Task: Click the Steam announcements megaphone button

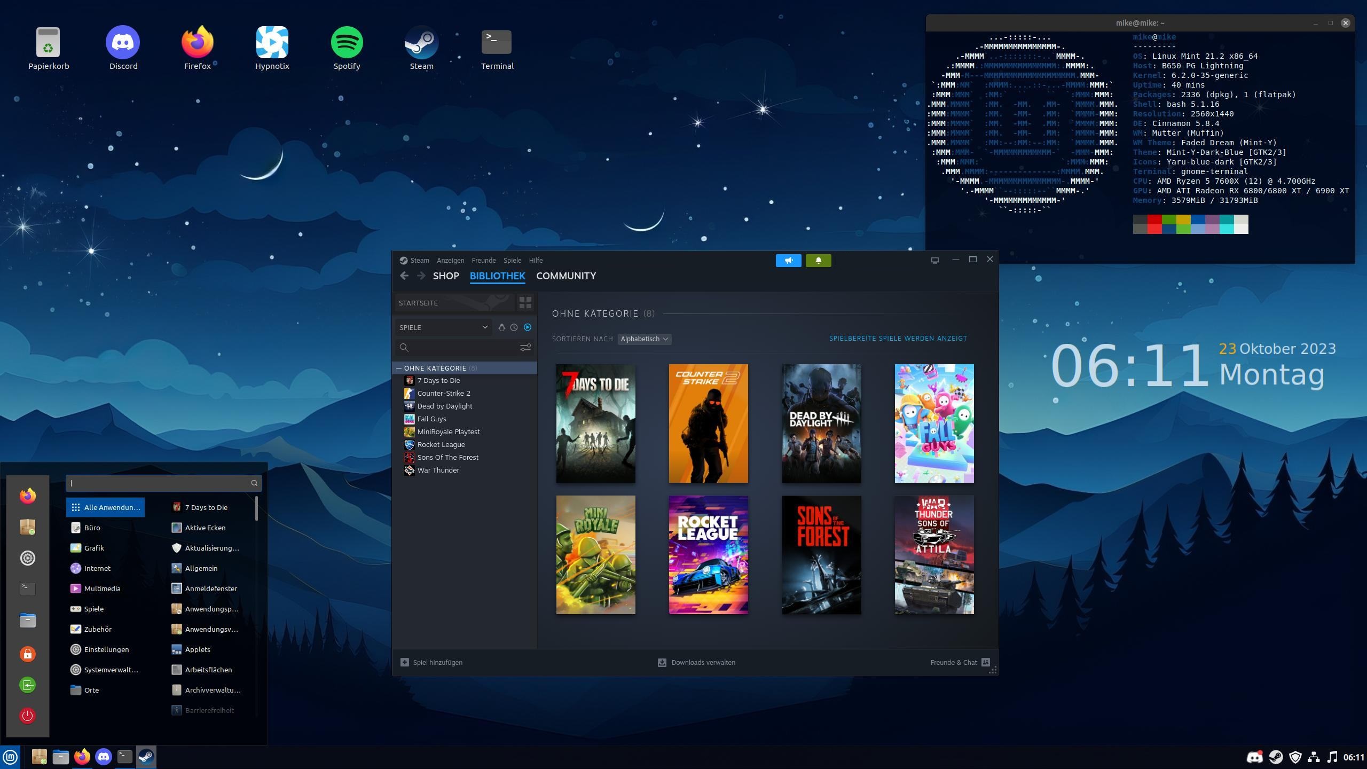Action: point(788,261)
